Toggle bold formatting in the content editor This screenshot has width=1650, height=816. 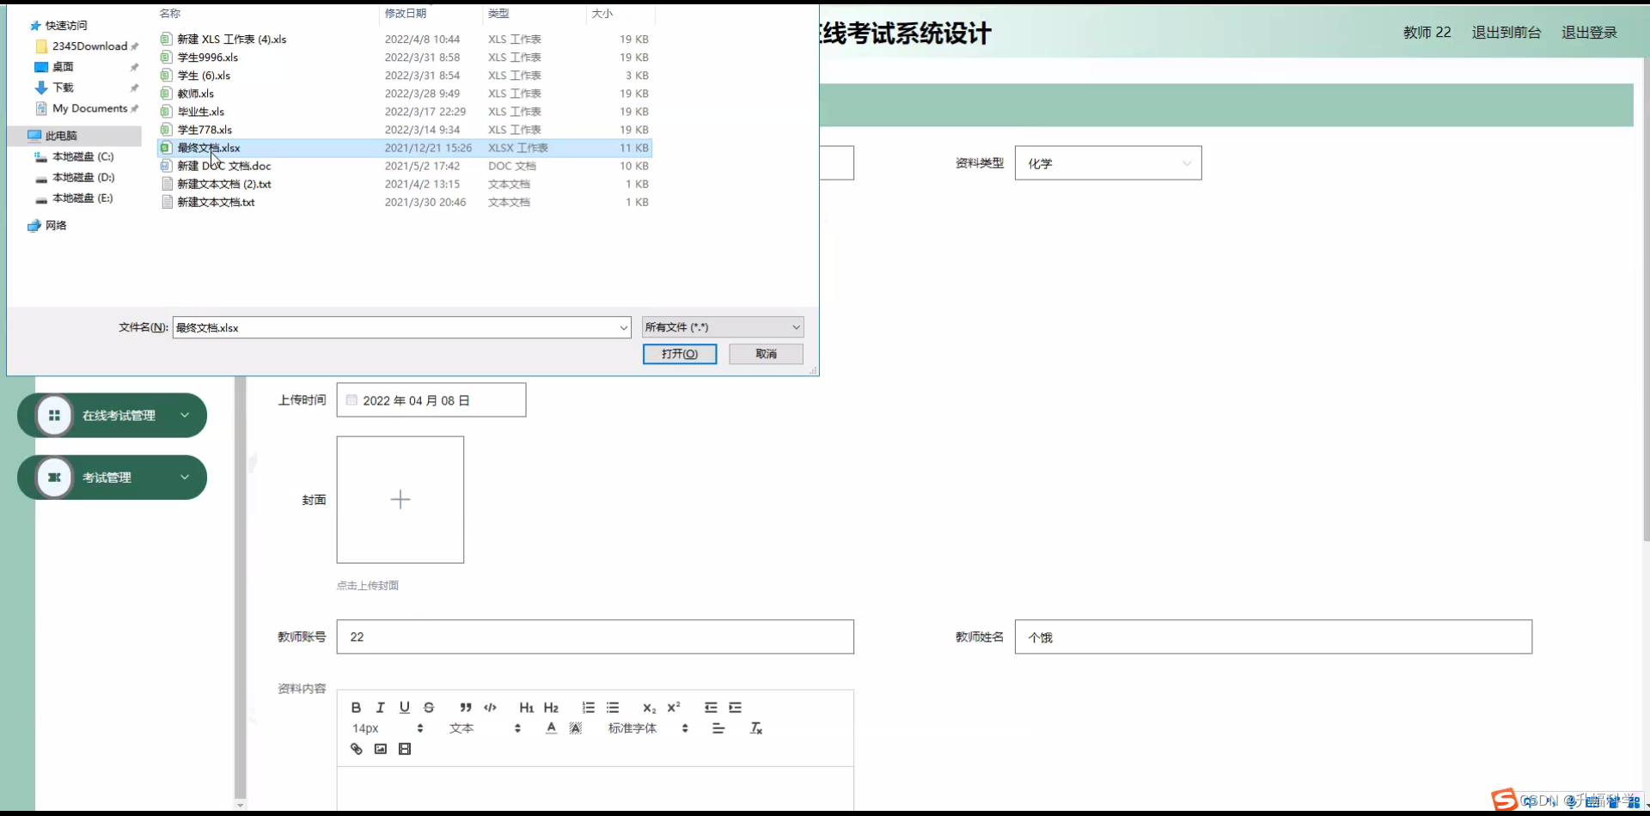(x=356, y=707)
